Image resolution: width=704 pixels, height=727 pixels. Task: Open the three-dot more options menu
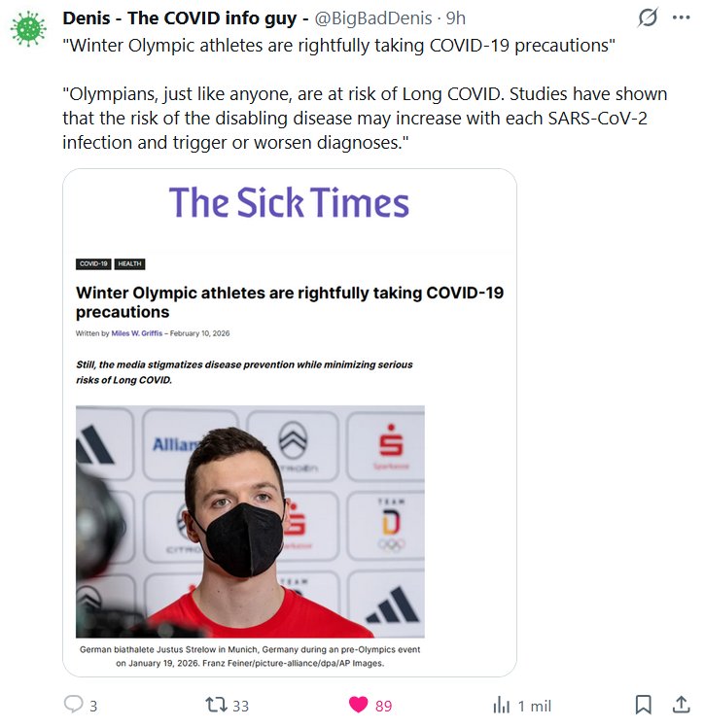point(681,17)
